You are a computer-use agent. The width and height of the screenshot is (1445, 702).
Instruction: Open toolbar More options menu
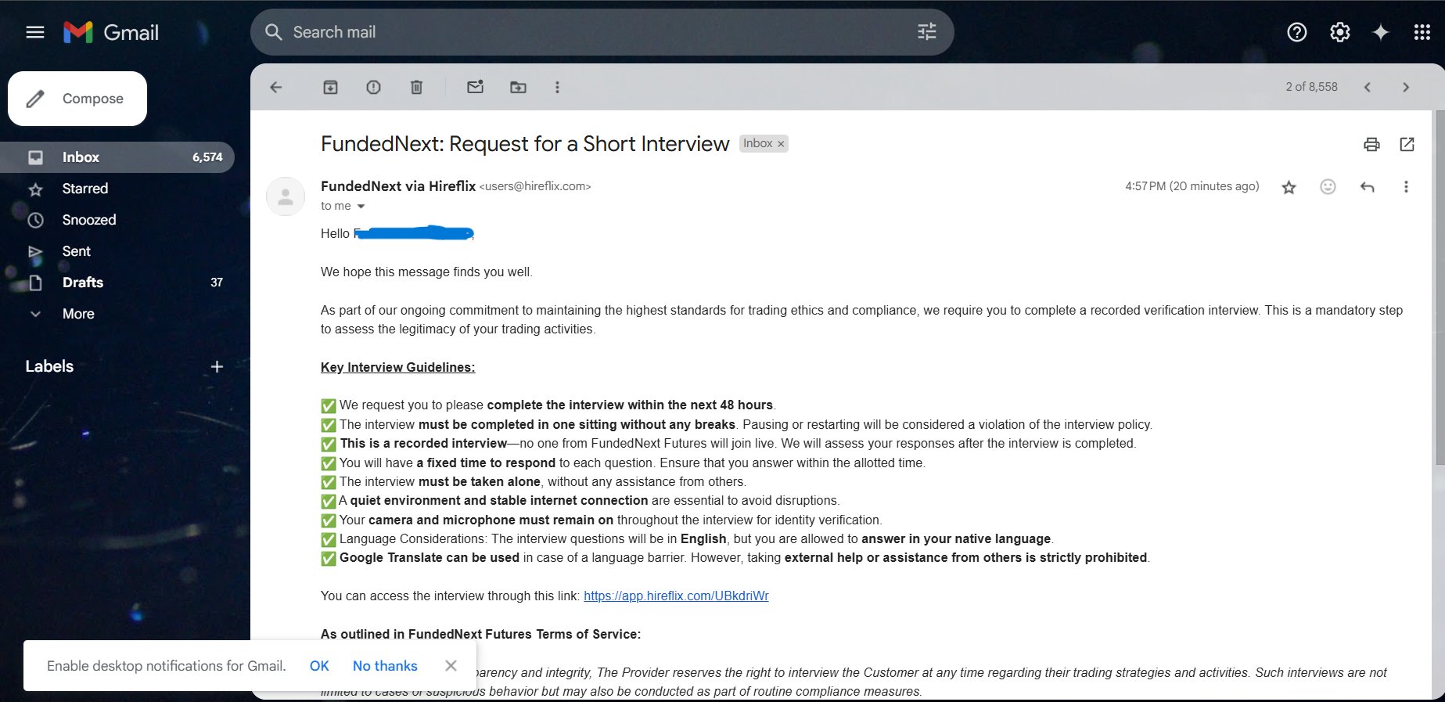click(x=557, y=87)
